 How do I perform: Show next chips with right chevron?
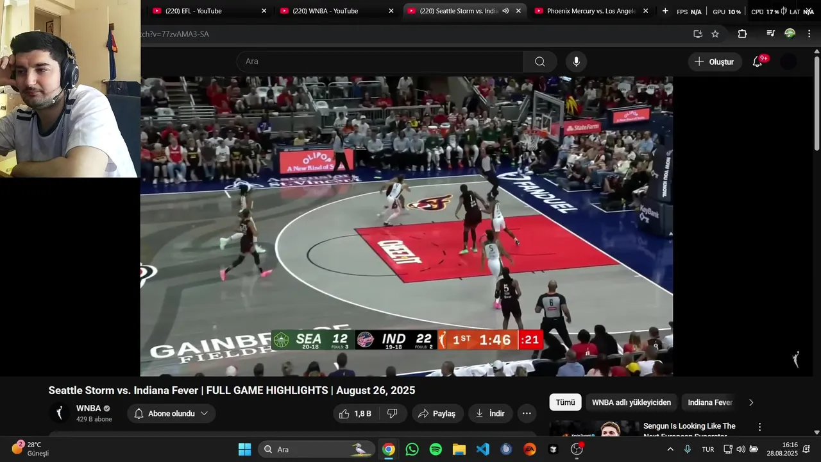click(x=751, y=402)
